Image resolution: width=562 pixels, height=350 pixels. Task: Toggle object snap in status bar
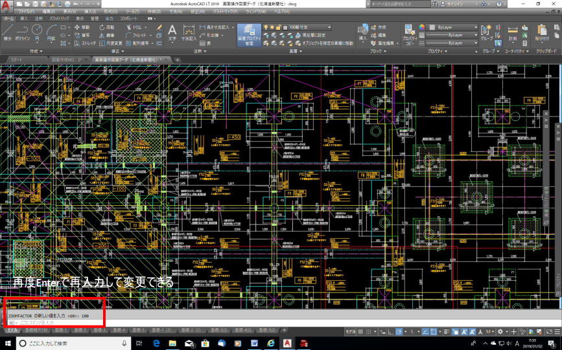(x=434, y=332)
